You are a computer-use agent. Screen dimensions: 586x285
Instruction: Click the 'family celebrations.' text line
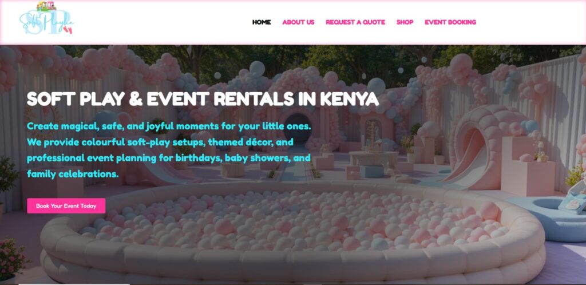73,173
